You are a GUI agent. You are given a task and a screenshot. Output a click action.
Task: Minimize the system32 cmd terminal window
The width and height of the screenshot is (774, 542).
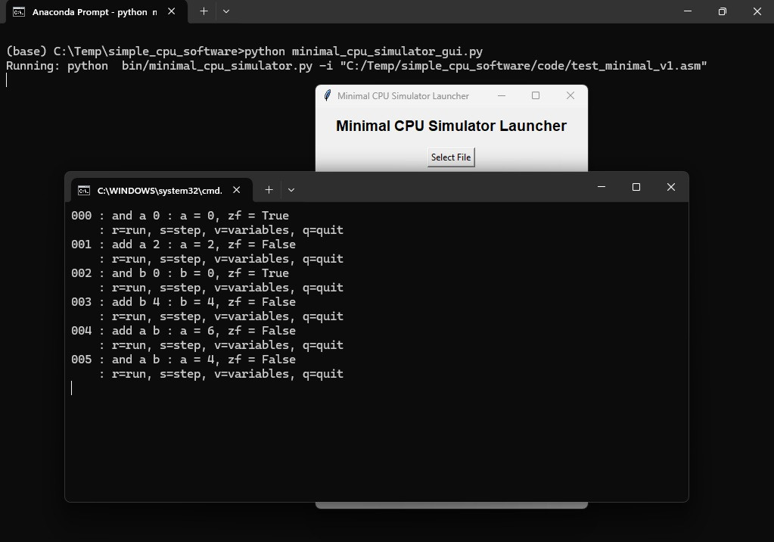pos(601,187)
